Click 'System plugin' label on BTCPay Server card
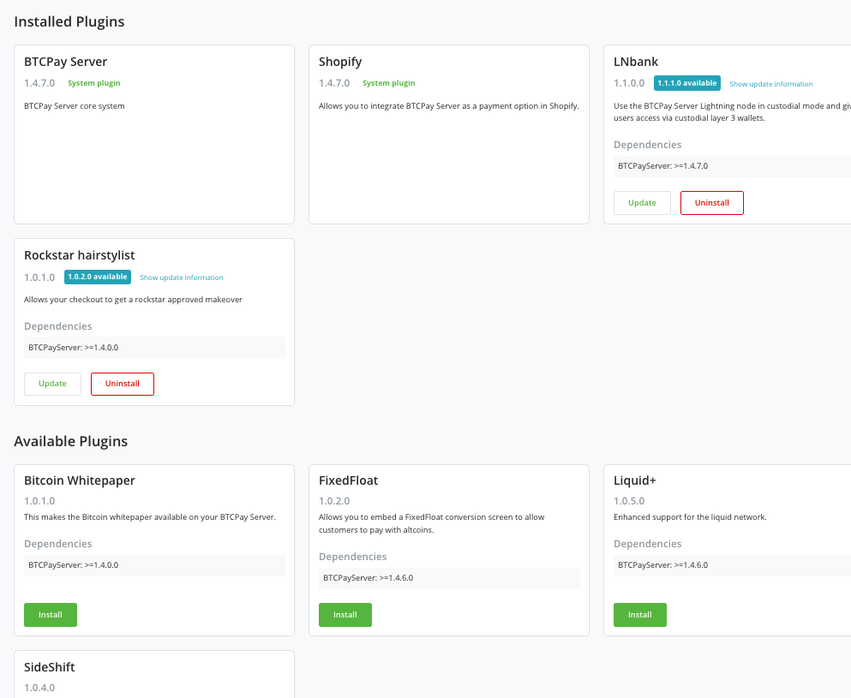The width and height of the screenshot is (851, 698). pos(94,83)
